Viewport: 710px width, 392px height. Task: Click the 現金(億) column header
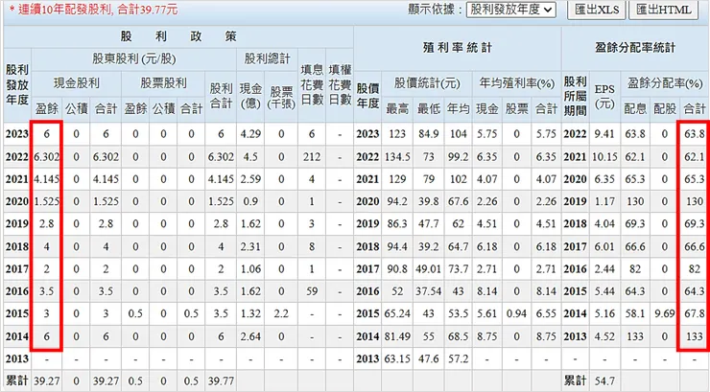250,96
